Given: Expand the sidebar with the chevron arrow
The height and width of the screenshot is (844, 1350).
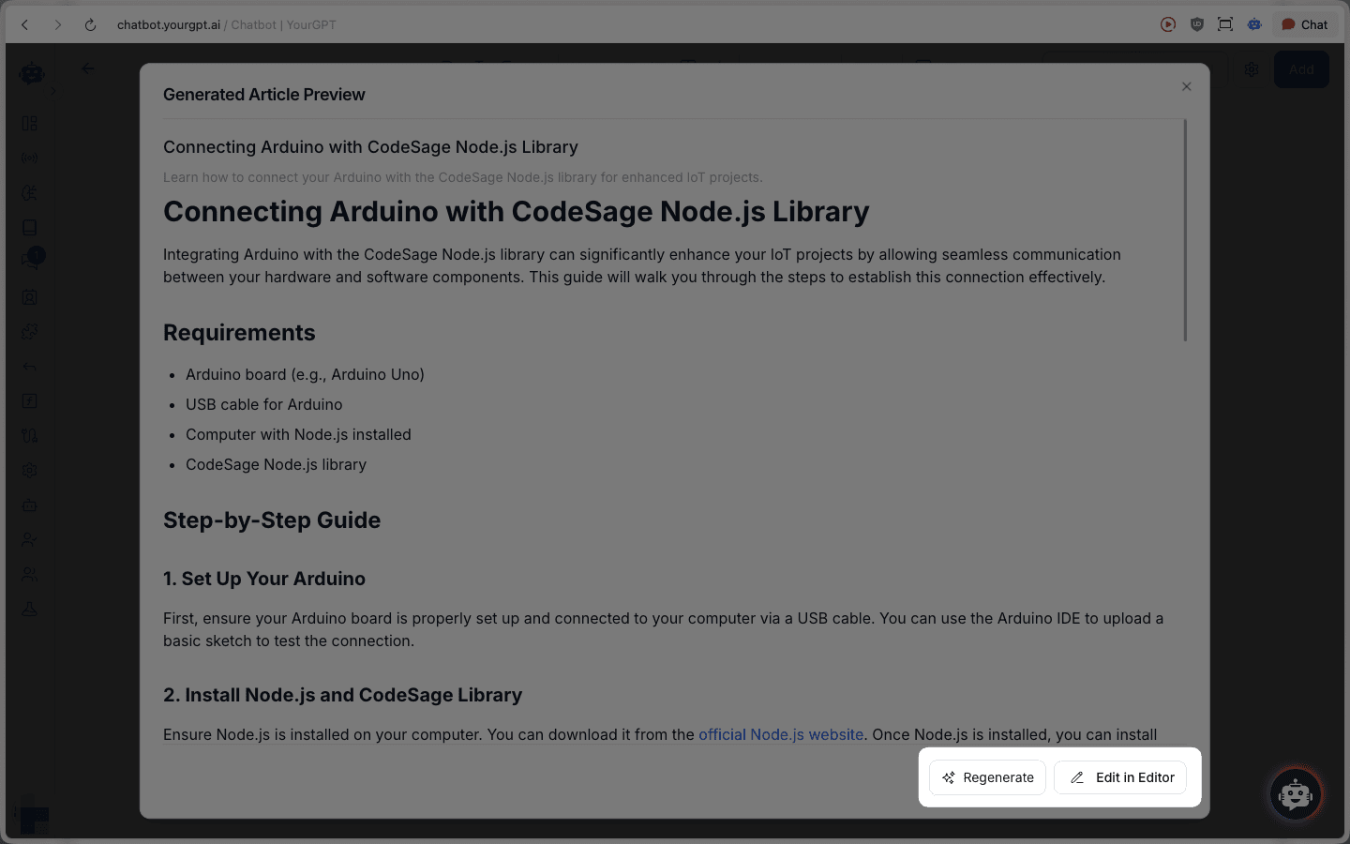Looking at the screenshot, I should (54, 90).
